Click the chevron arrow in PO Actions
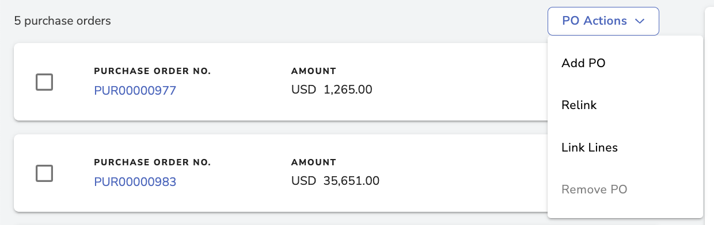 [x=639, y=21]
